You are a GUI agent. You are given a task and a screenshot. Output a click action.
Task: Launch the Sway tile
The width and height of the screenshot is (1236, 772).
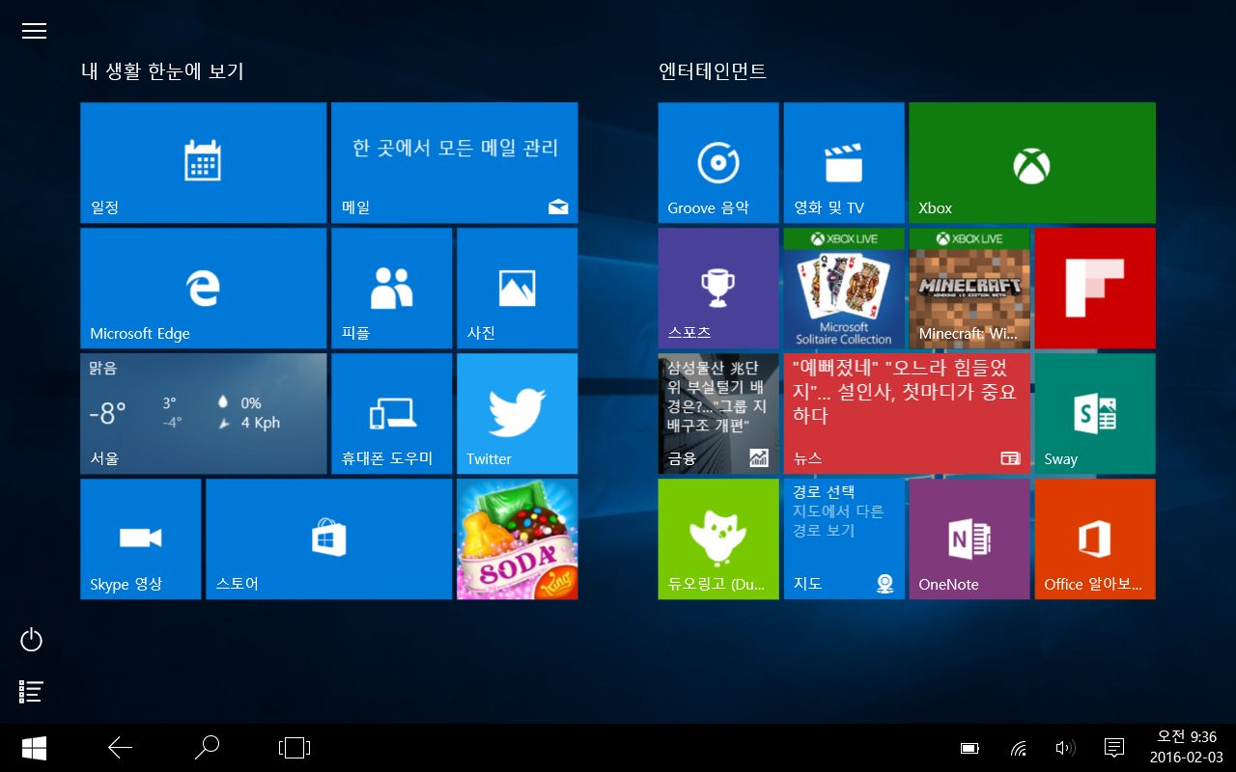point(1095,413)
